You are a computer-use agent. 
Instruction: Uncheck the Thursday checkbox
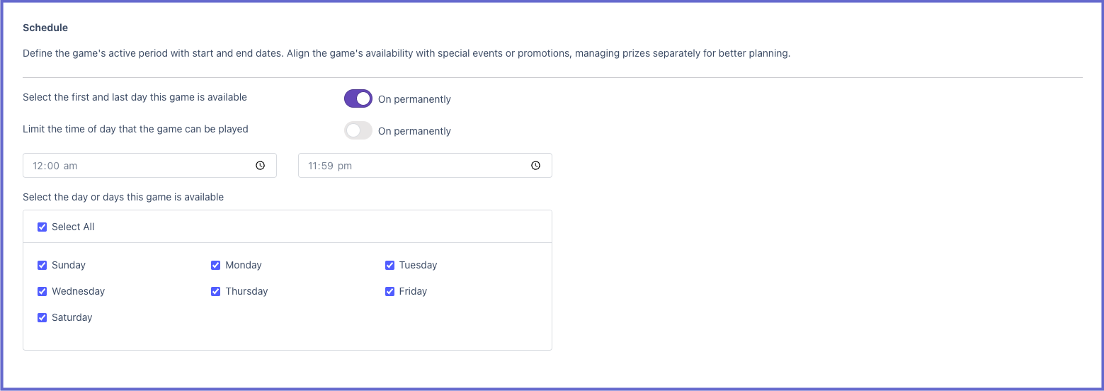coord(215,291)
